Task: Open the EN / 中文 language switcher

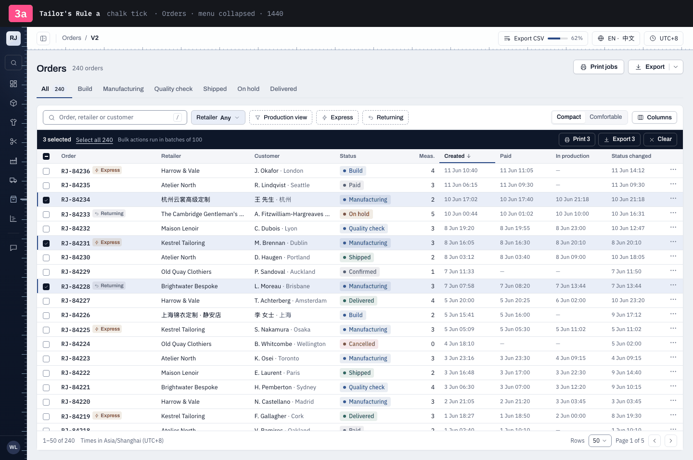Action: tap(616, 38)
